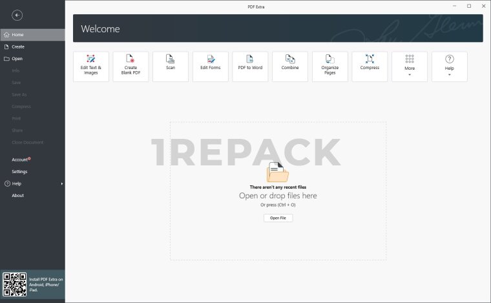
Task: Launch the Compress tool tile
Action: click(x=370, y=67)
